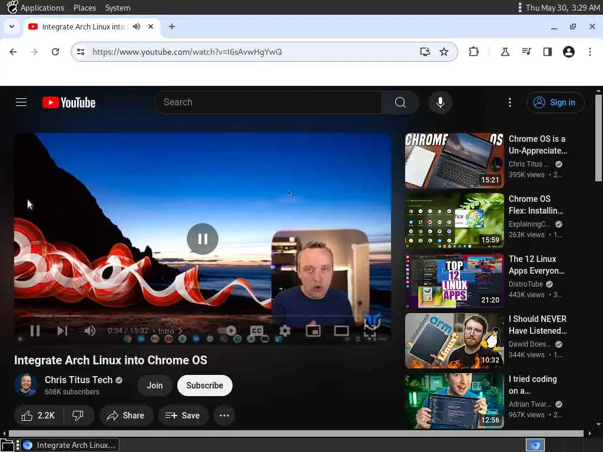Open player settings gear

pos(285,331)
